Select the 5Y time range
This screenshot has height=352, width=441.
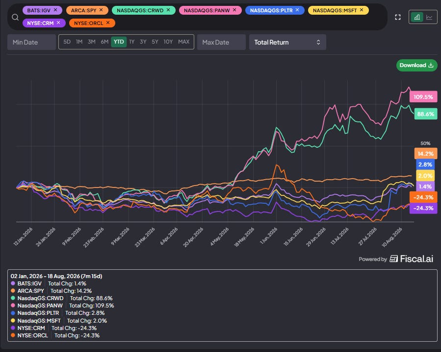pos(155,42)
